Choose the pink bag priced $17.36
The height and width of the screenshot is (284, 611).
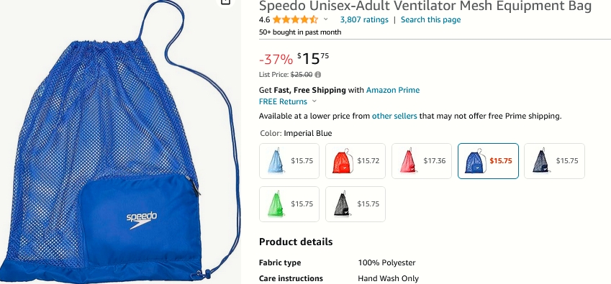point(422,160)
